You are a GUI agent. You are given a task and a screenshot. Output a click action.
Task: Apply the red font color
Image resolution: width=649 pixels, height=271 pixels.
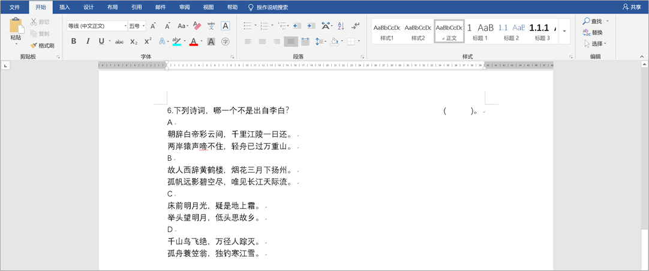(x=194, y=41)
